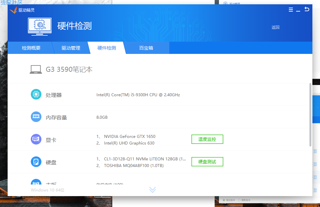Screen dimensions: 320x207
Task: Click the TOSHIBA MQ04ABF100 (1.0TB) entry
Action: click(x=134, y=166)
